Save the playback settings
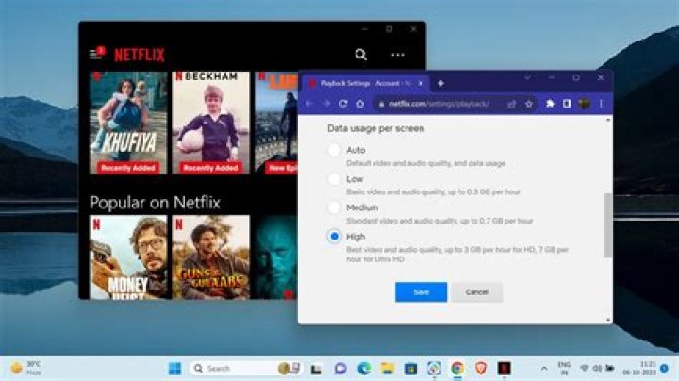Screen dimensions: 679x381 421,292
